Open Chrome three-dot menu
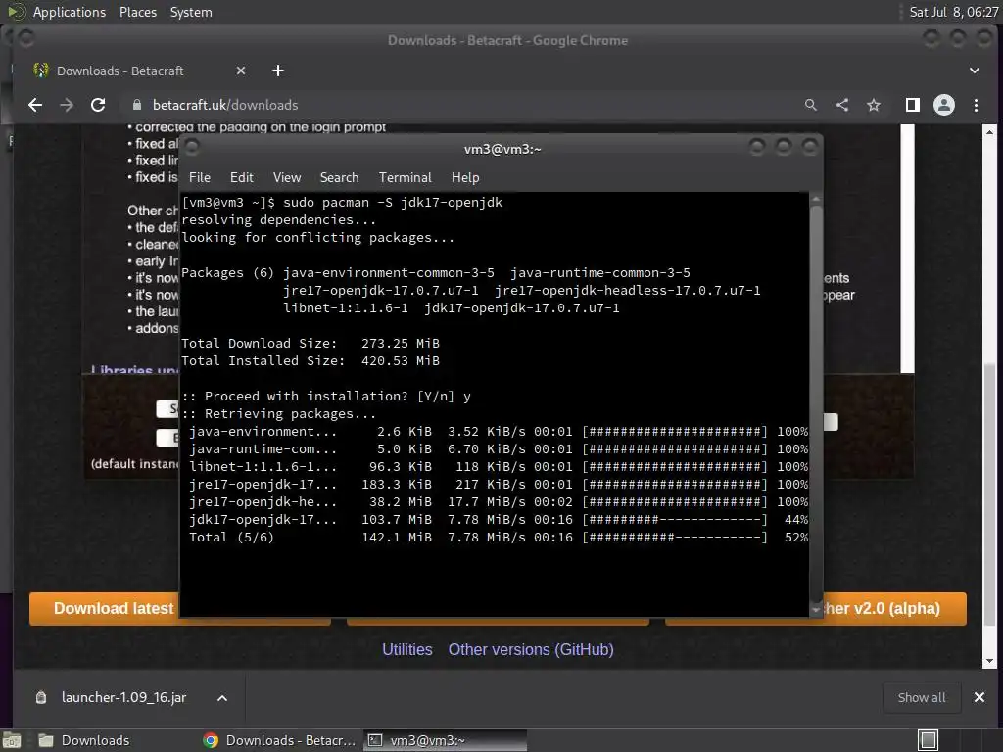The image size is (1003, 752). pyautogui.click(x=977, y=105)
